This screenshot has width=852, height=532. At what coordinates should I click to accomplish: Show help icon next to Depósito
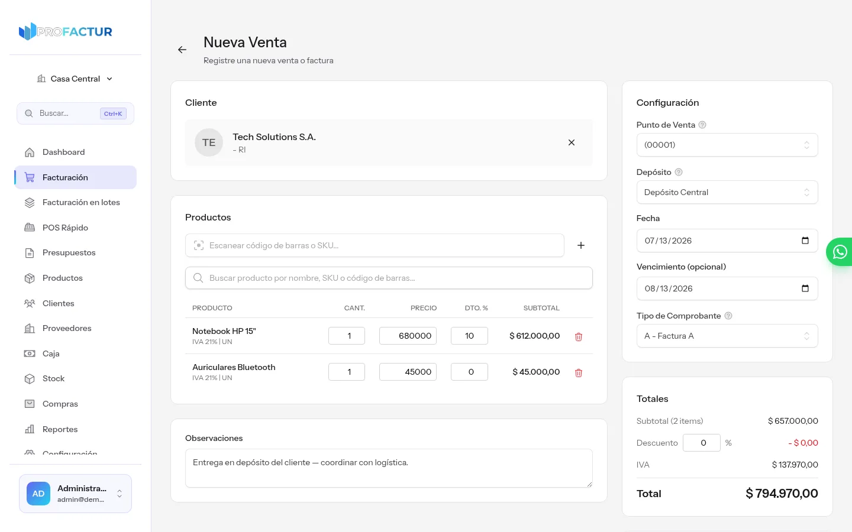[x=679, y=172]
